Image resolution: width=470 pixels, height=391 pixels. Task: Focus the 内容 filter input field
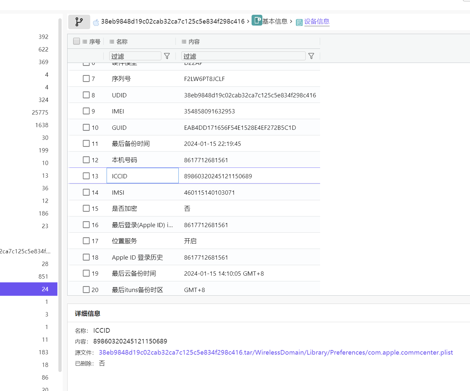click(x=243, y=56)
